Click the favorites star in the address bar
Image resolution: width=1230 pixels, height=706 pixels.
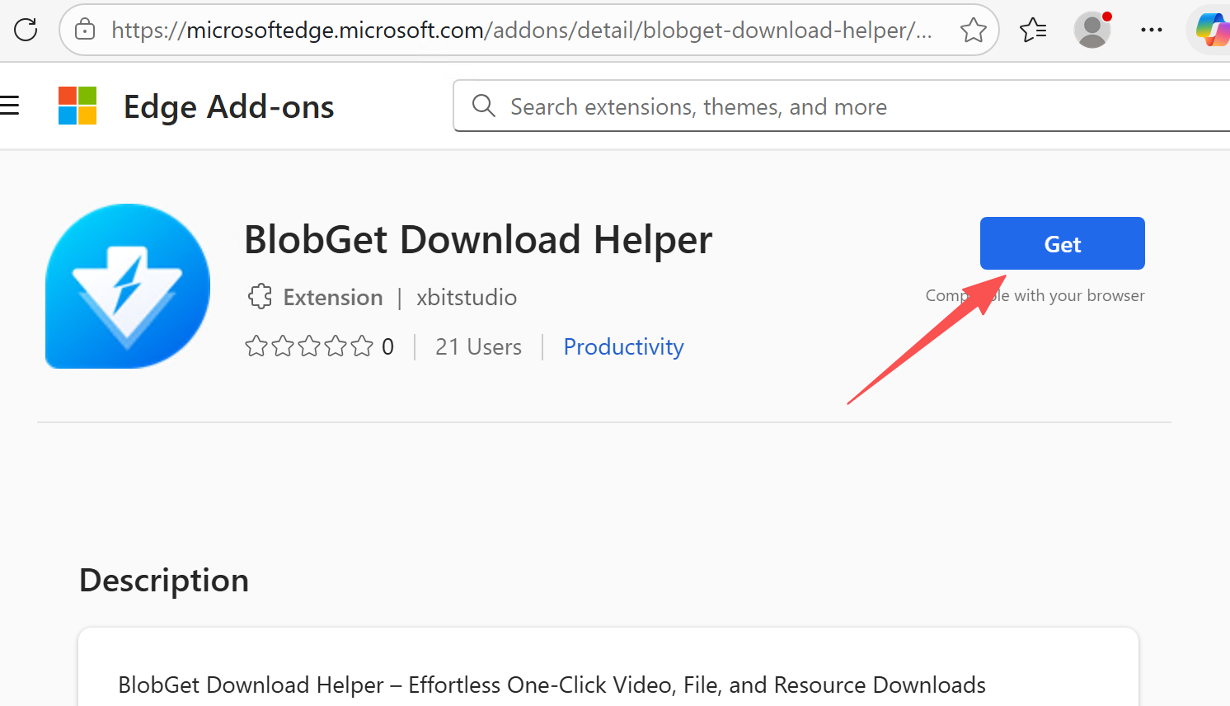973,30
